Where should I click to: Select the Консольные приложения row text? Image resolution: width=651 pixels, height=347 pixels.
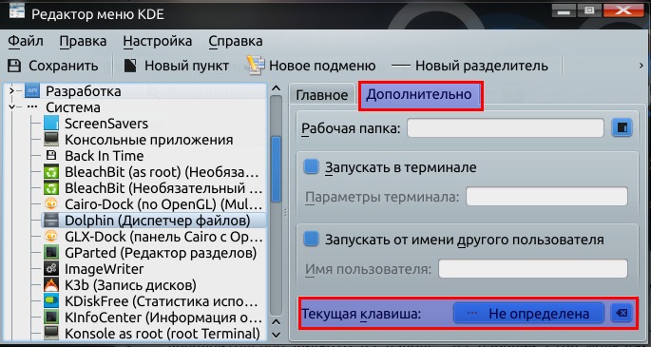pyautogui.click(x=148, y=140)
